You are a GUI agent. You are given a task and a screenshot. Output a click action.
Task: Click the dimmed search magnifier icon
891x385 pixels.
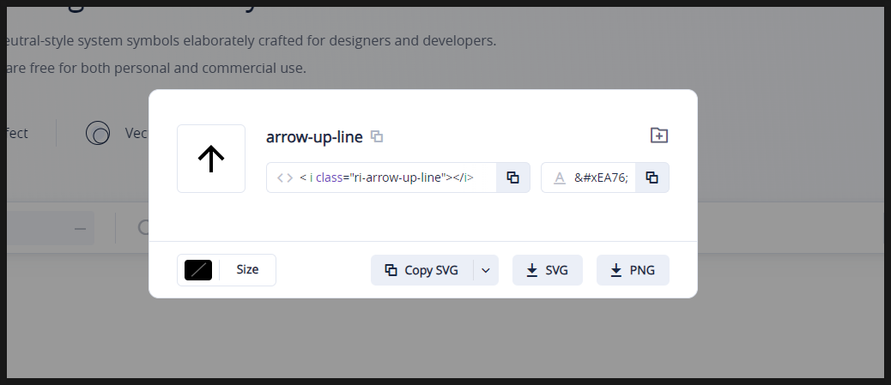[x=142, y=228]
